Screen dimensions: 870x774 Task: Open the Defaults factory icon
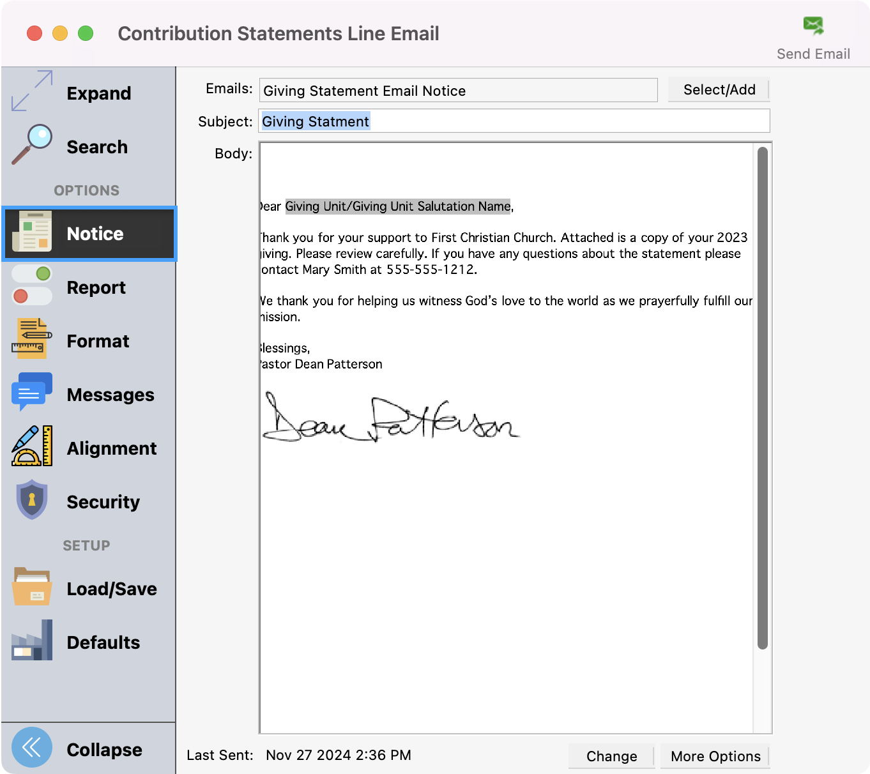[32, 641]
